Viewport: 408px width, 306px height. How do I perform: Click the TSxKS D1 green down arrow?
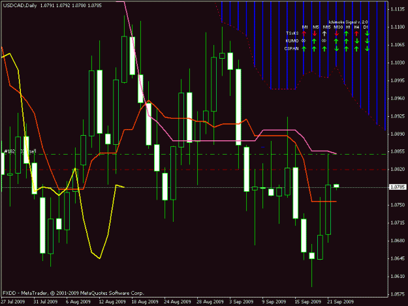[367, 33]
